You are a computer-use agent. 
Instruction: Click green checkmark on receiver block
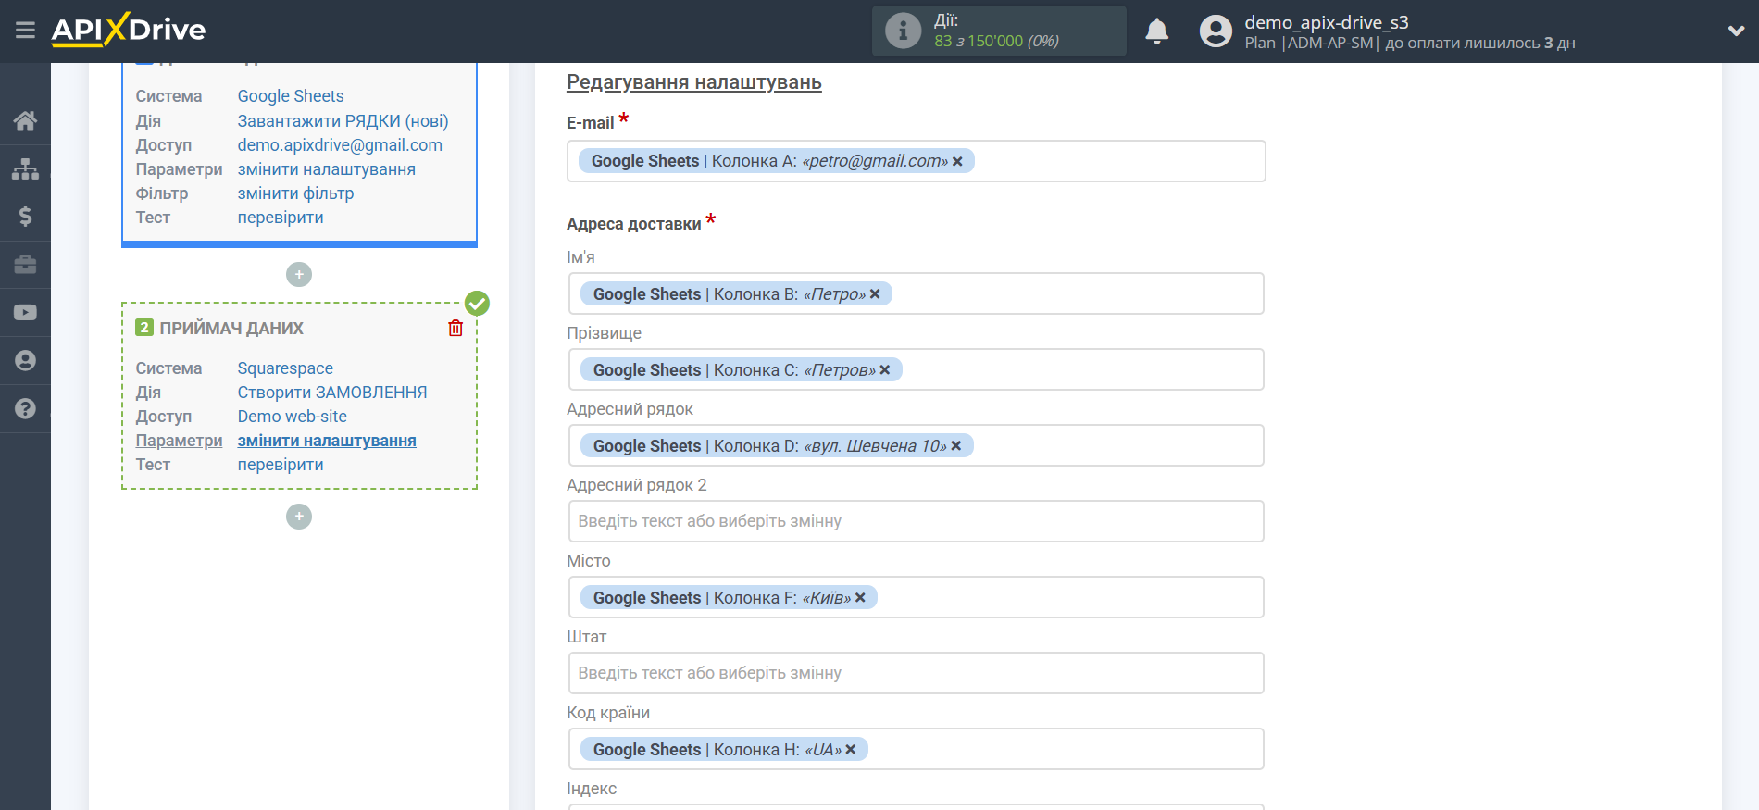[477, 303]
